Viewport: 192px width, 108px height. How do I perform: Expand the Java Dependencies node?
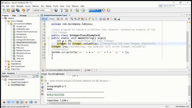pos(5,67)
